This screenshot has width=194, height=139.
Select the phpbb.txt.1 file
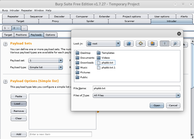106,68
